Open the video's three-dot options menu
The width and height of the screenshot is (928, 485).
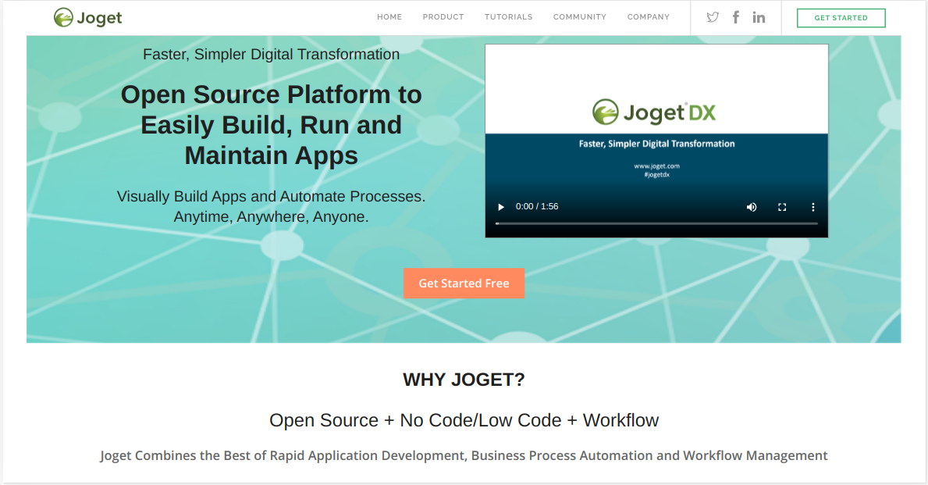[x=812, y=207]
